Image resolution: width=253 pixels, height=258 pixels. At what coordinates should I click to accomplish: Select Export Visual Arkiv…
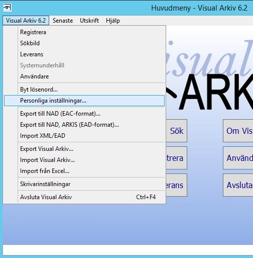[84, 149]
